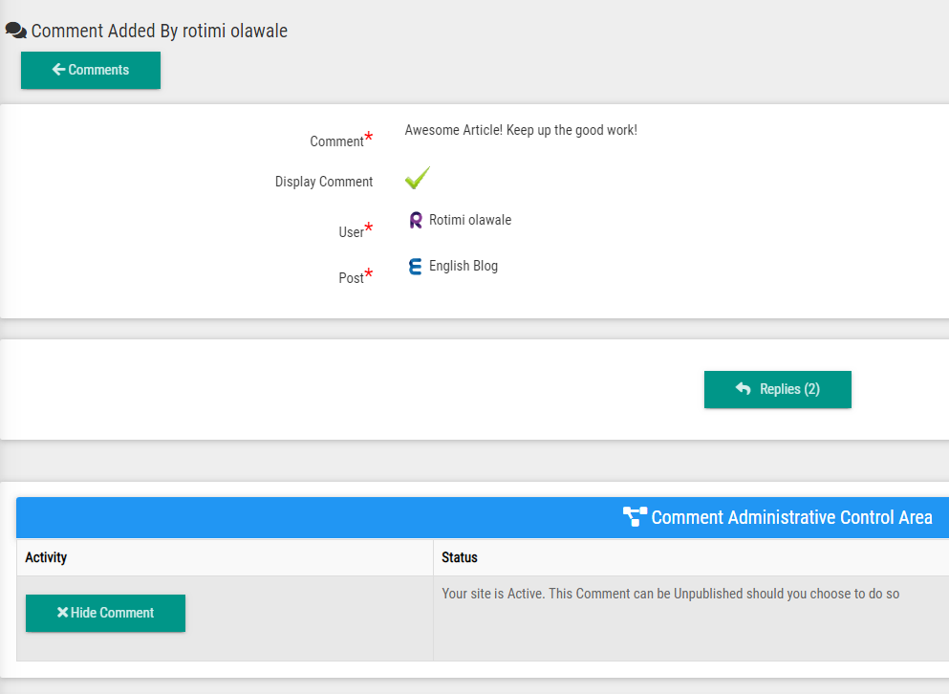Screen dimensions: 949x694
Task: Click the speech bubbles icon beside the page title
Action: 15,31
